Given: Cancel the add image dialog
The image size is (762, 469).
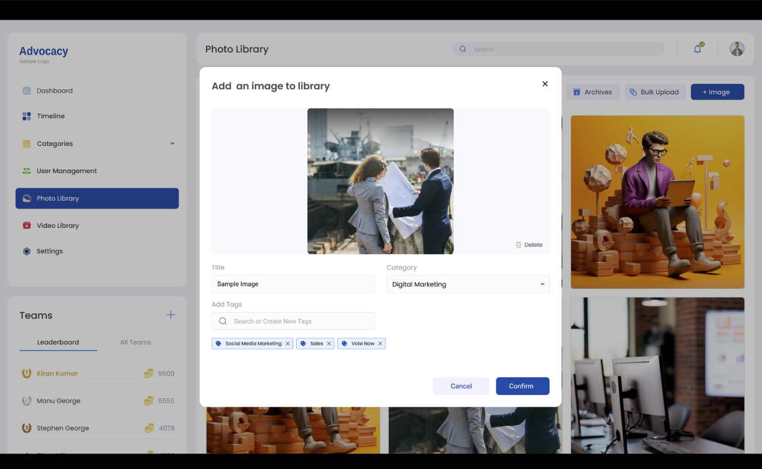Looking at the screenshot, I should pyautogui.click(x=461, y=386).
